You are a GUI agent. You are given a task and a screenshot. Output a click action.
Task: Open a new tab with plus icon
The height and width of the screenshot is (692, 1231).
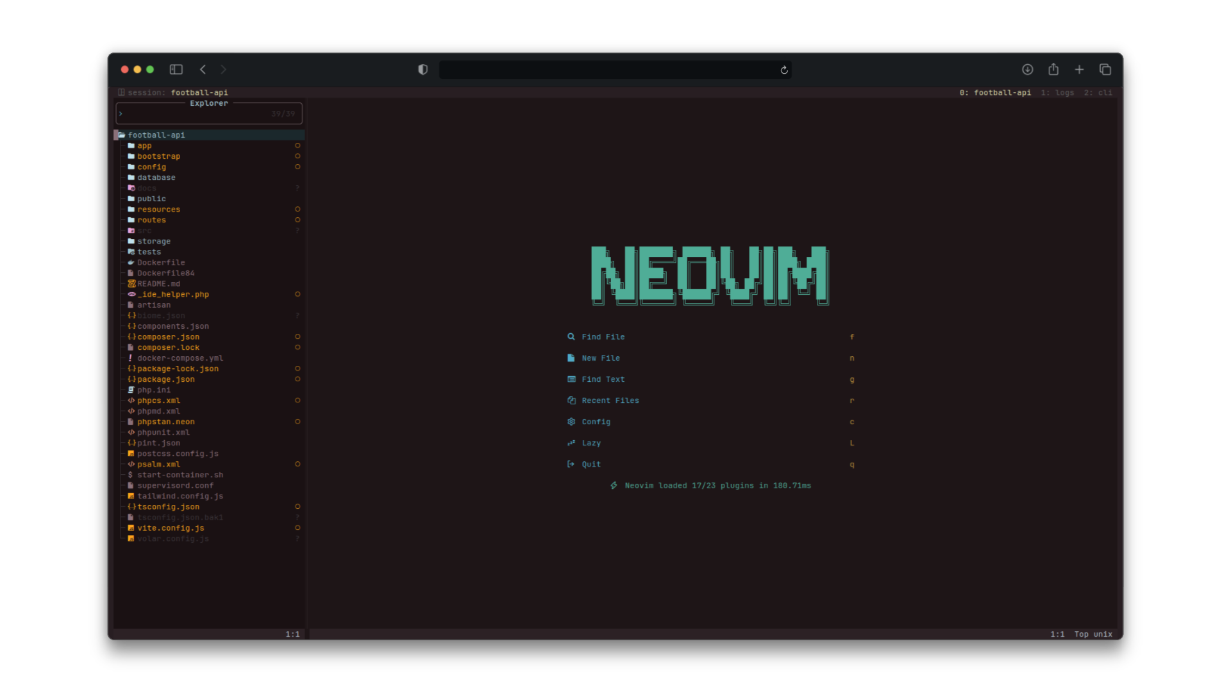coord(1079,69)
